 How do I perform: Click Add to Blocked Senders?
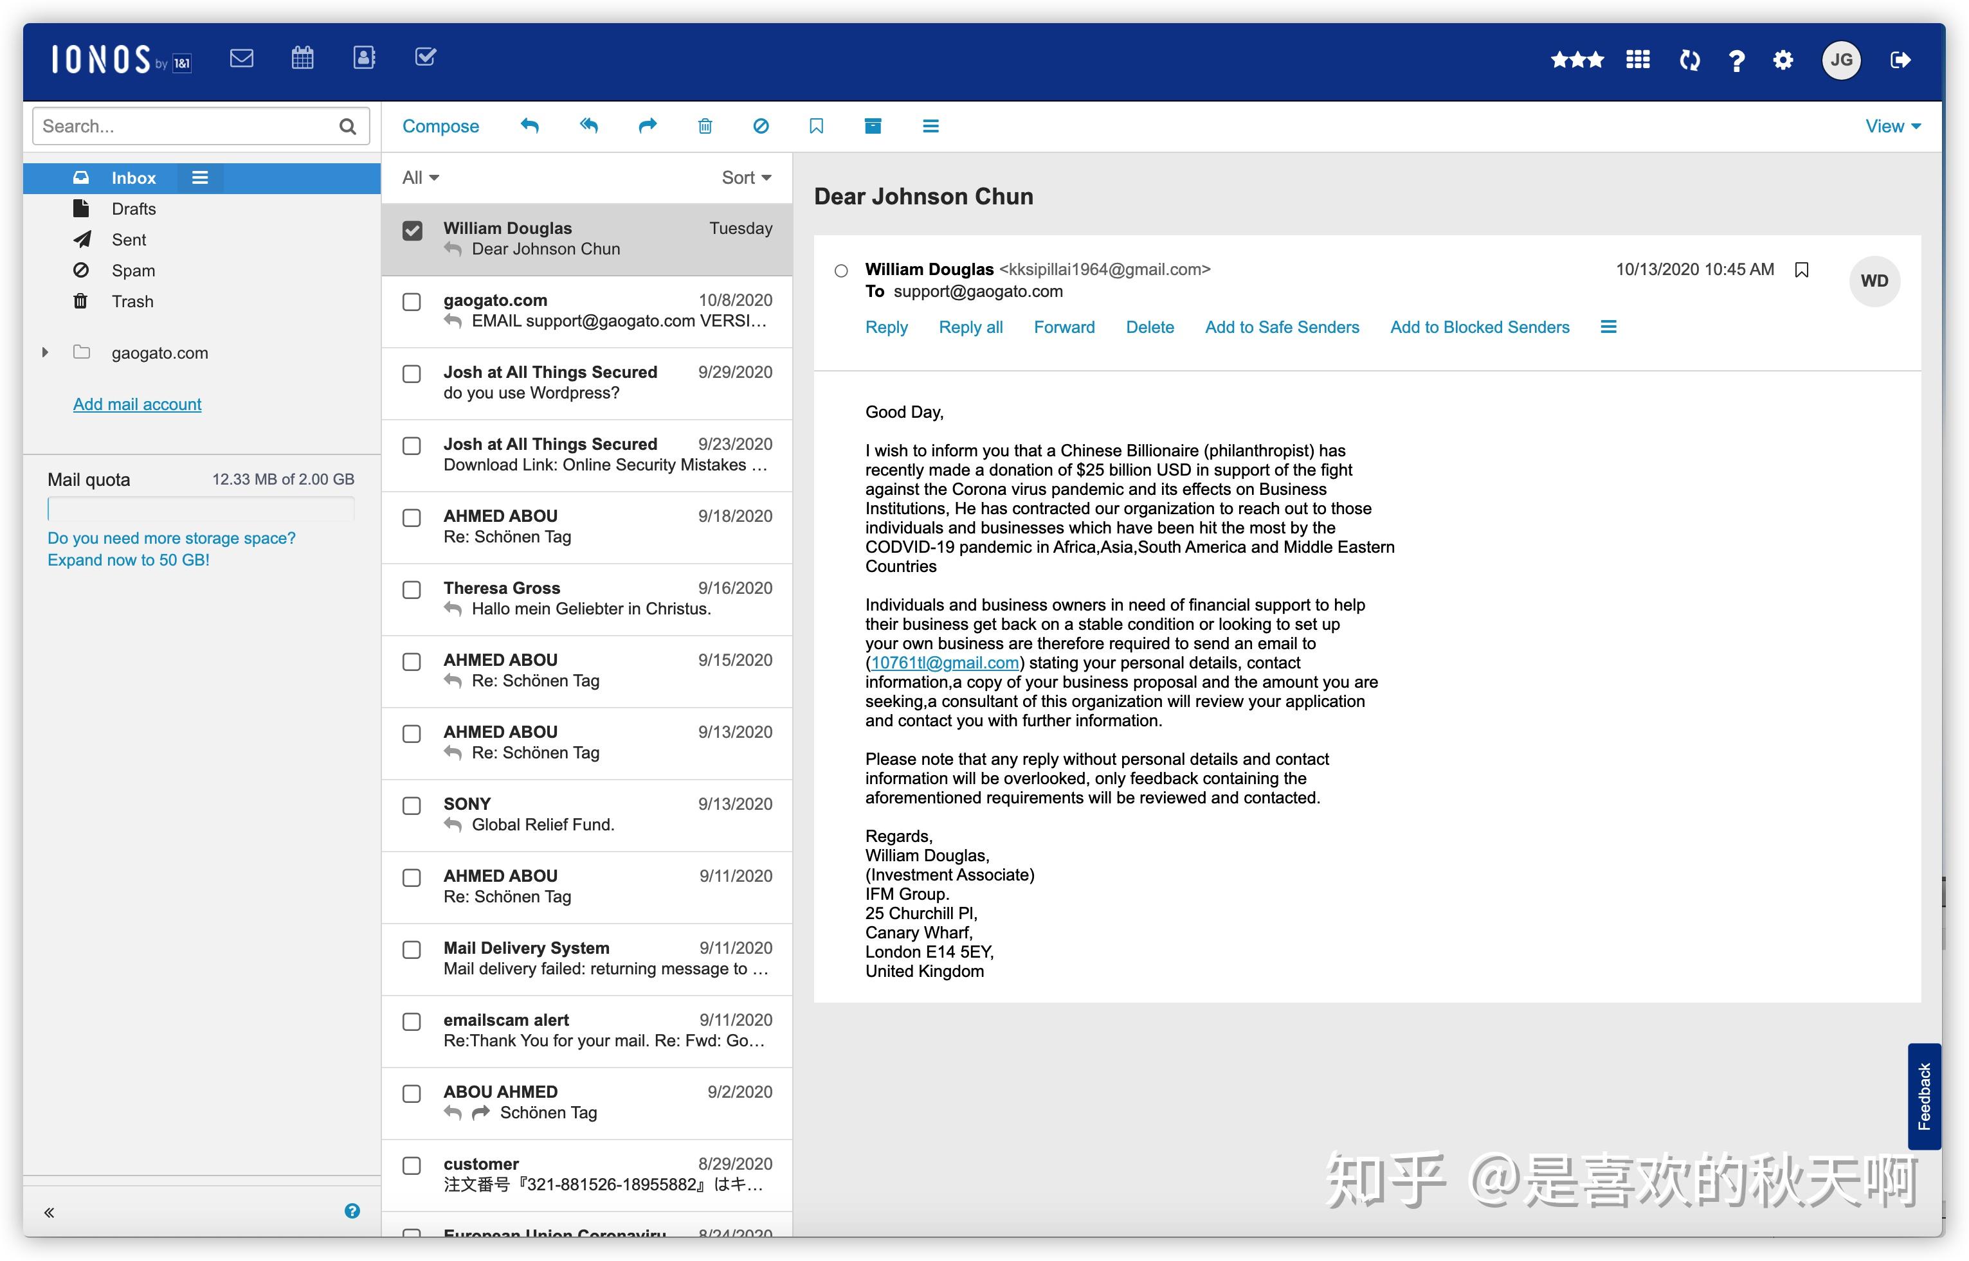coord(1479,328)
